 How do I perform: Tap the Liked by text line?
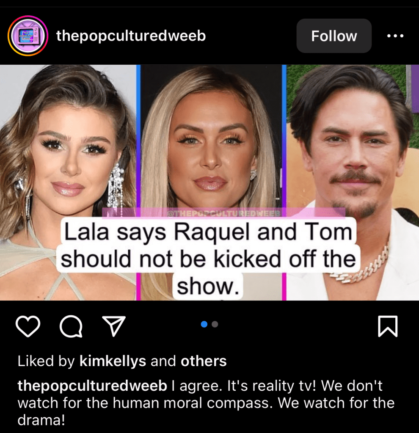tap(122, 361)
